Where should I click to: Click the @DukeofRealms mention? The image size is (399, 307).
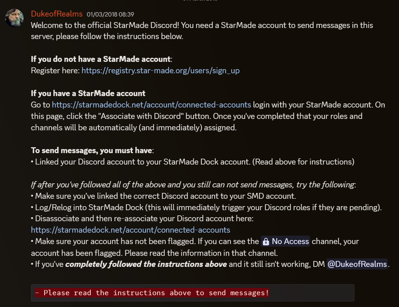[357, 264]
